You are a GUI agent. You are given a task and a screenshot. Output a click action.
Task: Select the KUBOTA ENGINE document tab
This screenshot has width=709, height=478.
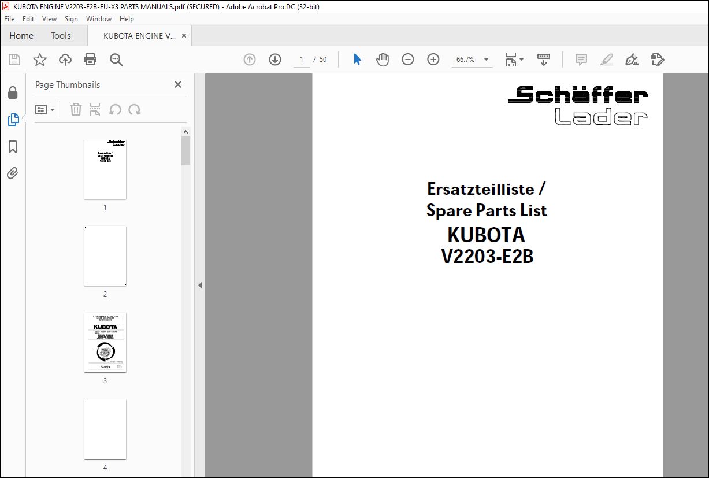coord(140,36)
